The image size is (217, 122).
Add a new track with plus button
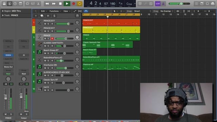(36, 16)
